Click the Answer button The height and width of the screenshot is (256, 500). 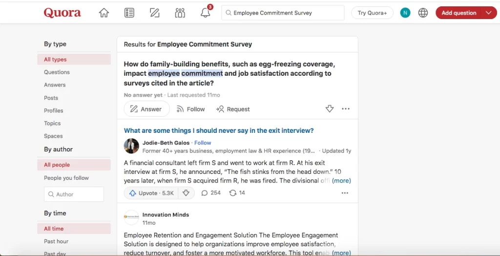click(146, 109)
